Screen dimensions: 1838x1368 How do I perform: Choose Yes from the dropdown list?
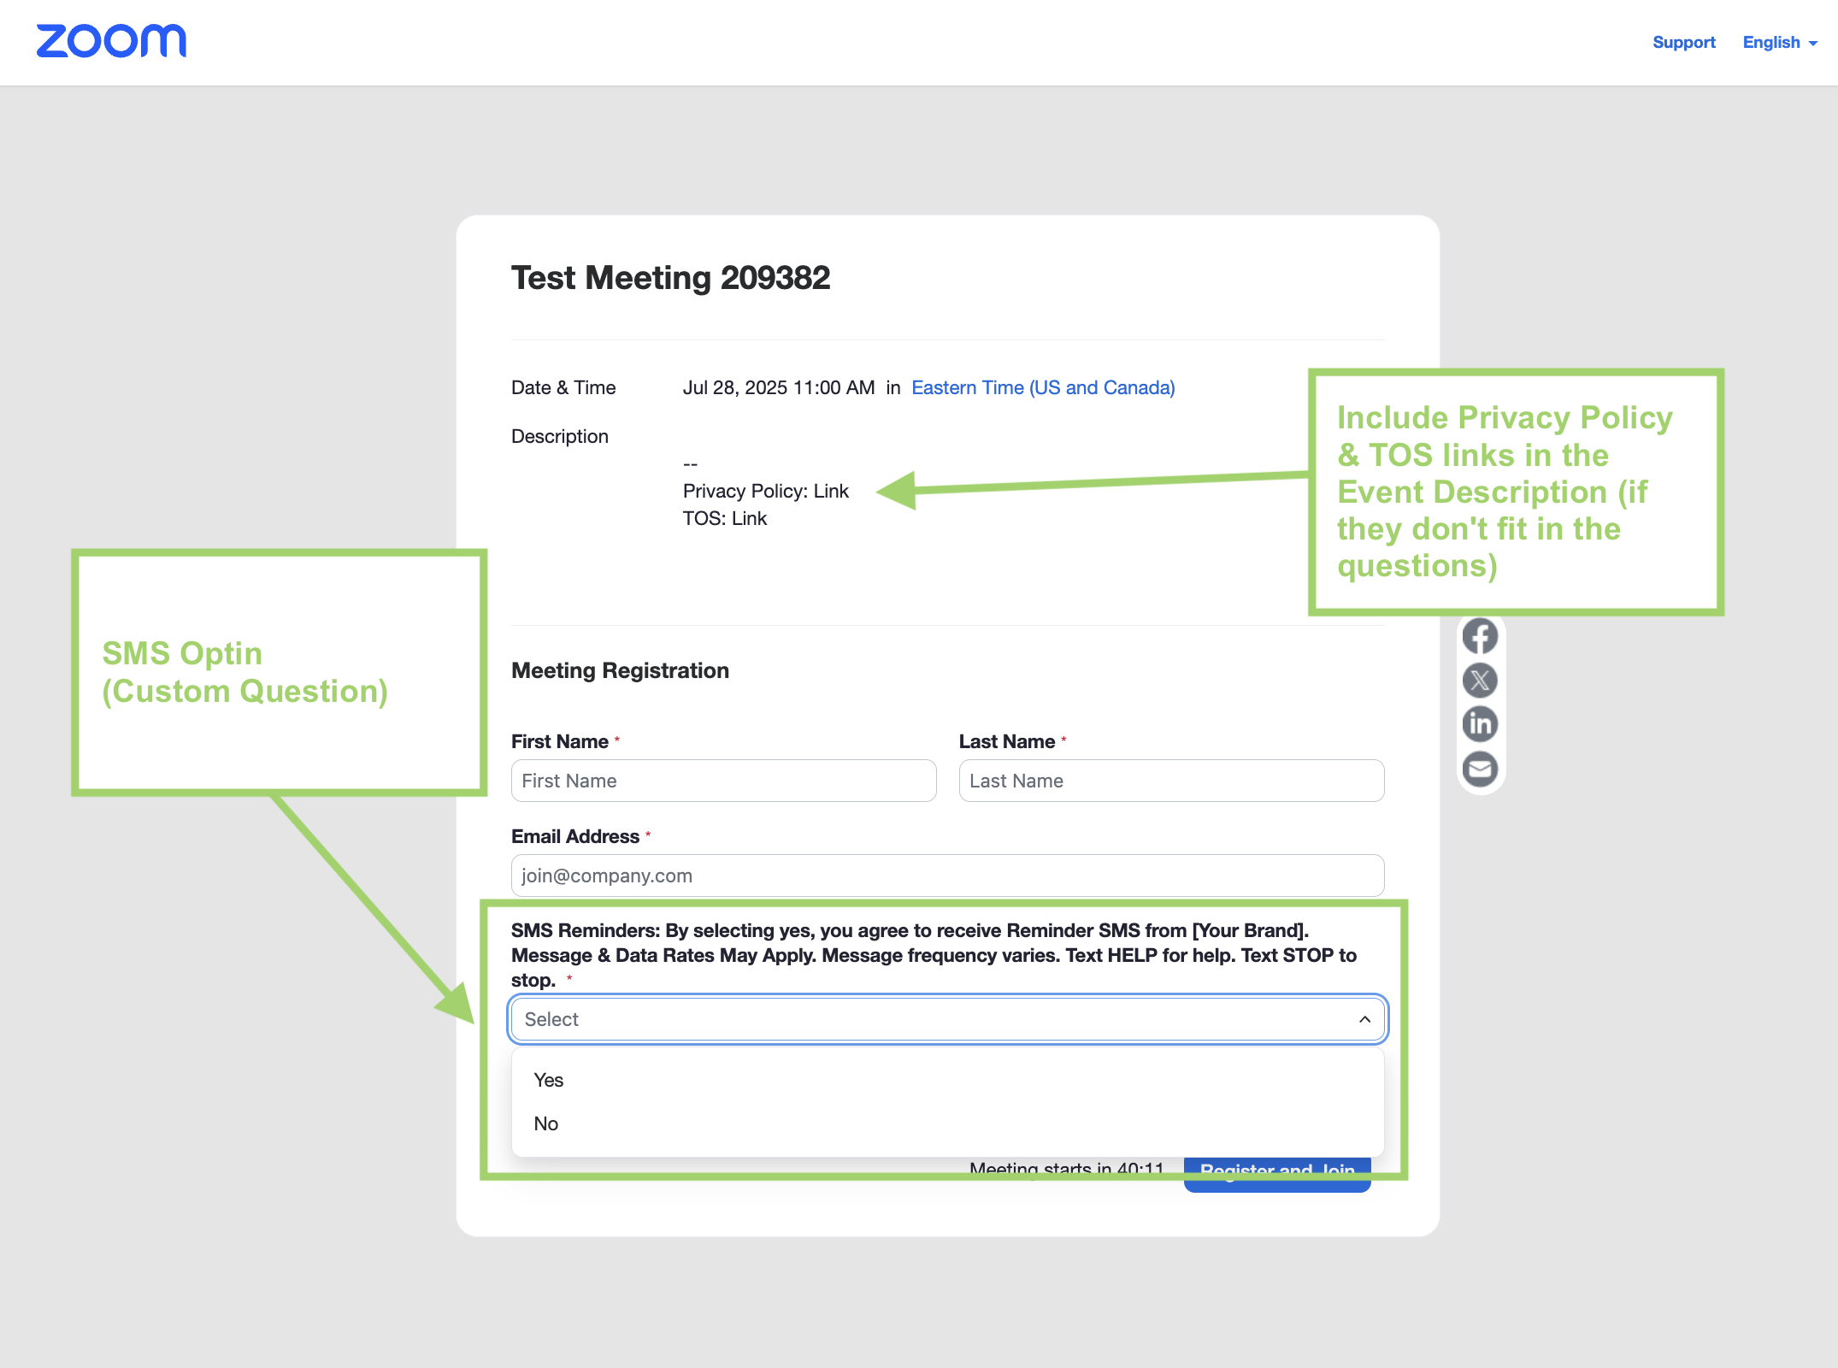(x=549, y=1080)
